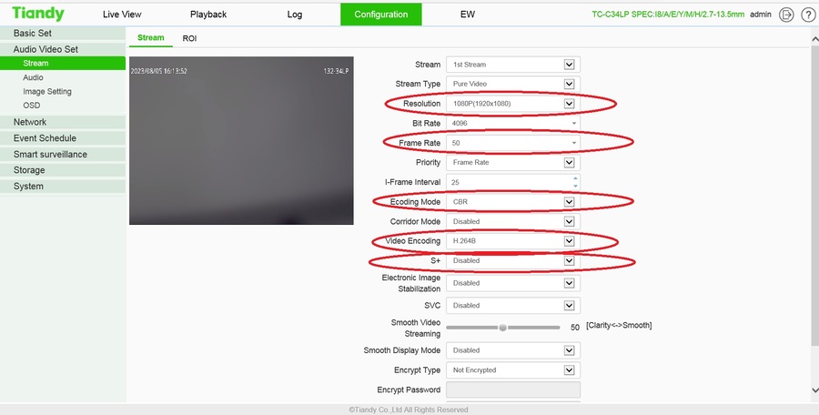Open the help question mark icon

click(x=808, y=15)
